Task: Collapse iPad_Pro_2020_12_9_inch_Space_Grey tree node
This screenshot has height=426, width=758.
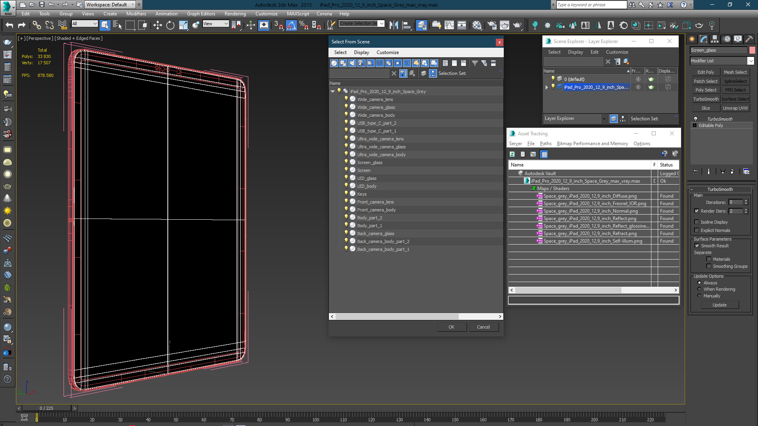Action: 333,92
